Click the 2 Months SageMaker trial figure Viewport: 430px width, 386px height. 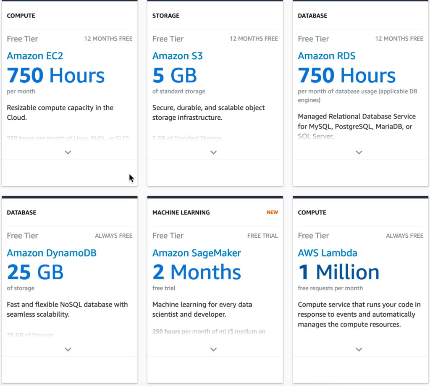tap(197, 273)
